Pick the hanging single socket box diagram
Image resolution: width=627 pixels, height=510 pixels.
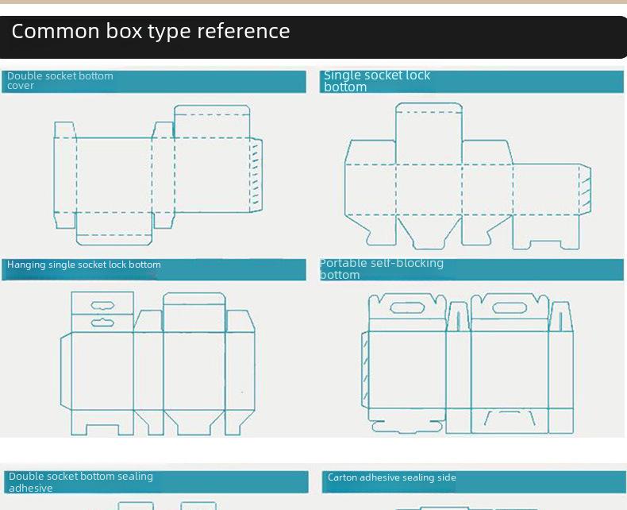157,363
